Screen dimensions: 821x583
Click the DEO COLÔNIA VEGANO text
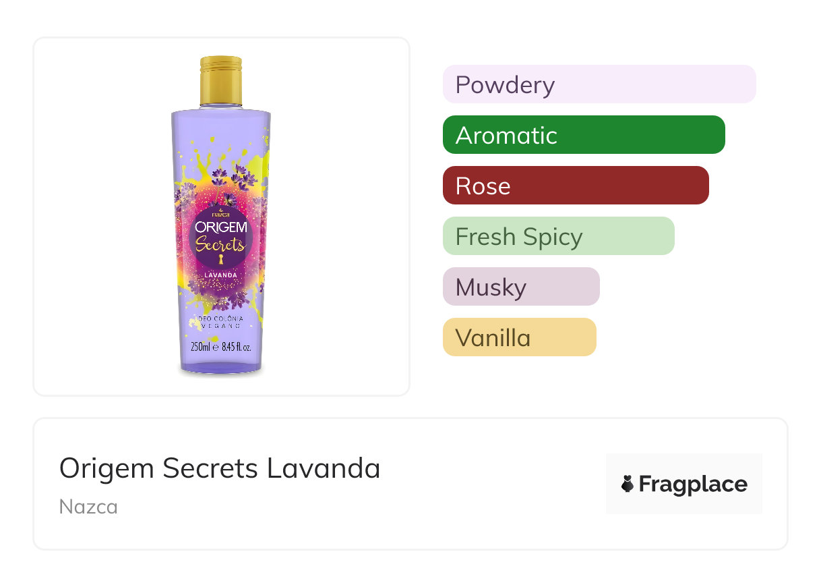click(x=220, y=321)
